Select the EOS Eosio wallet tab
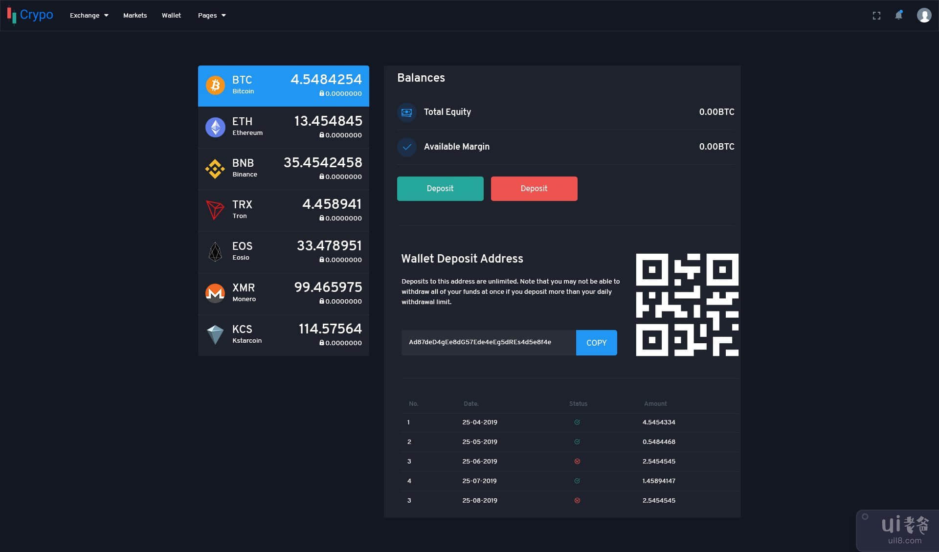The height and width of the screenshot is (552, 939). pos(284,252)
